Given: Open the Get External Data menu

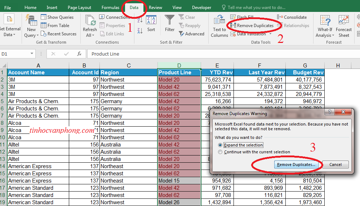Looking at the screenshot, I should (x=10, y=26).
